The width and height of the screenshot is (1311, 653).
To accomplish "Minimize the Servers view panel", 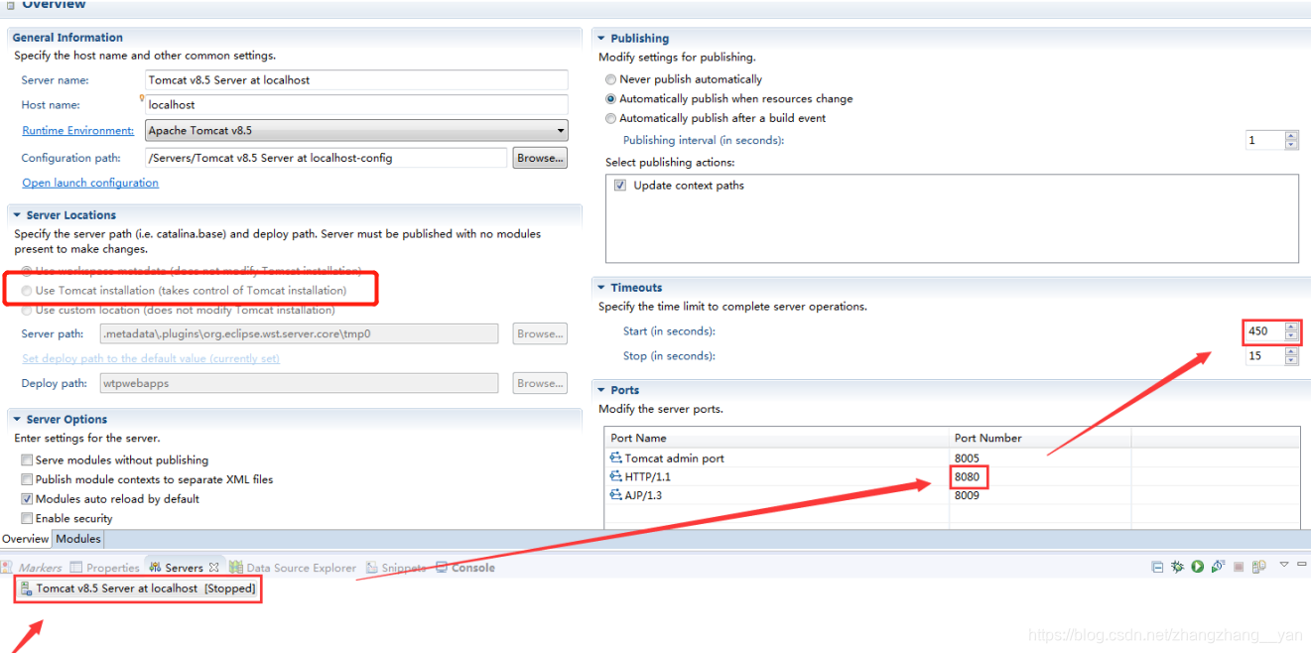I will click(x=1302, y=564).
